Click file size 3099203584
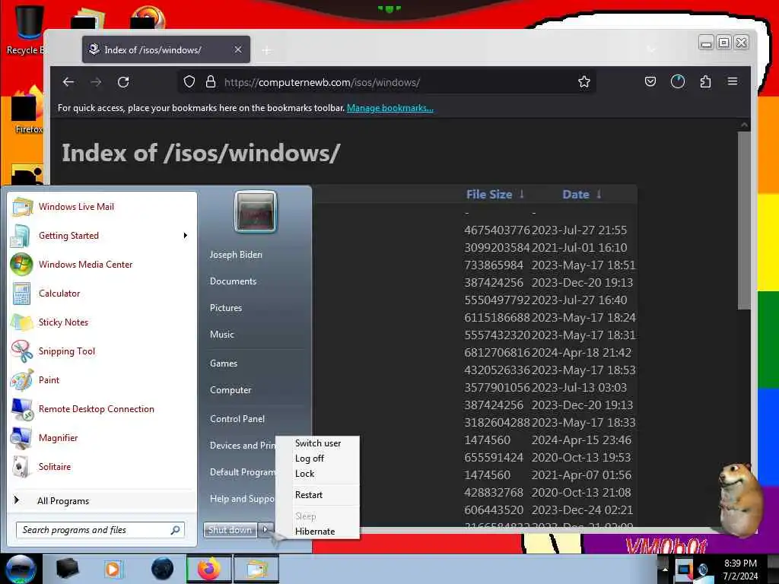The image size is (779, 584). (x=497, y=247)
